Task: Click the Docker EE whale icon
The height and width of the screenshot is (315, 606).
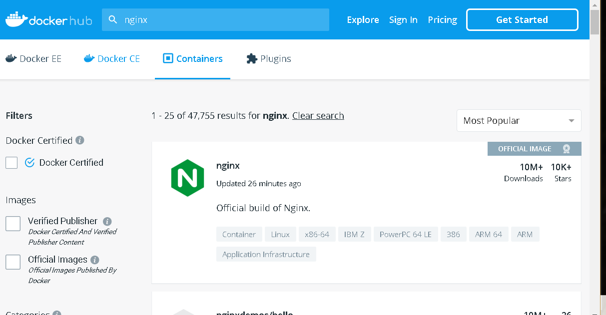Action: 10,58
